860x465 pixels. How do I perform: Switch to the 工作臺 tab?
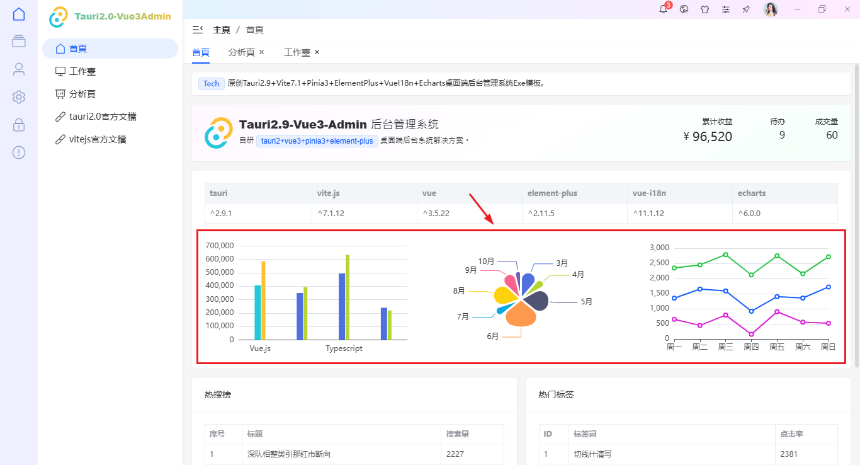297,52
